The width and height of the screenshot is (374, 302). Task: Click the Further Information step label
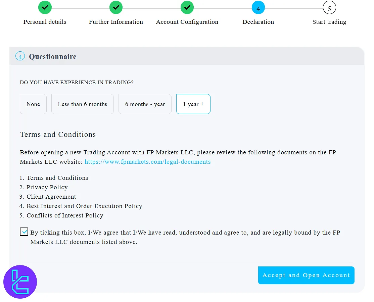(116, 22)
